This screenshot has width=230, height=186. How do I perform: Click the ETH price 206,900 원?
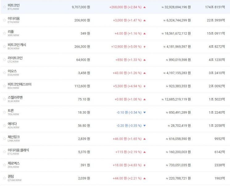click(82, 20)
